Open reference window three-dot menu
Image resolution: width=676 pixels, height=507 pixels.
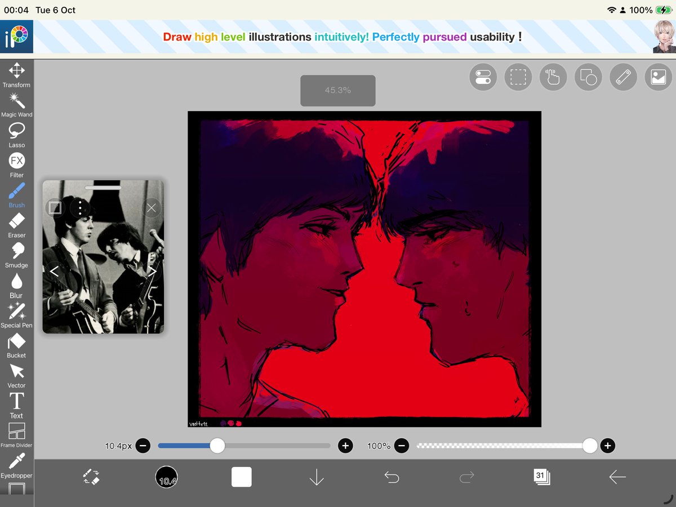(x=81, y=208)
